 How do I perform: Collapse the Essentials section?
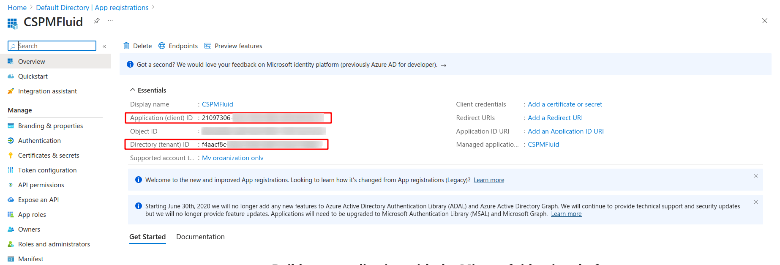[148, 90]
